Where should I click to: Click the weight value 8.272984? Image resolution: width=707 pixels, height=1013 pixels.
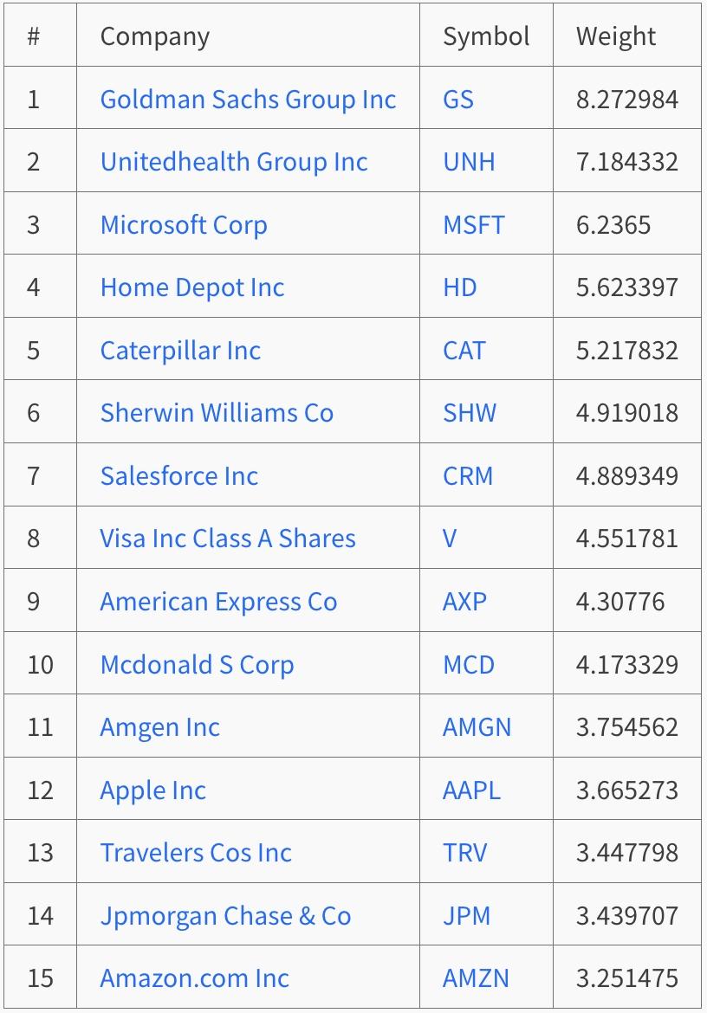(x=627, y=100)
